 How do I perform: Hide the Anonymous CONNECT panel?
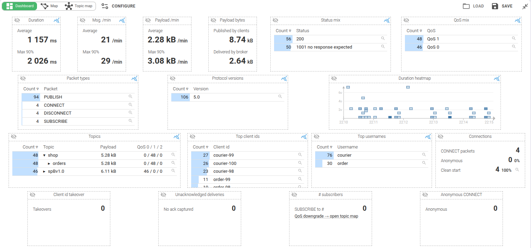pos(425,195)
